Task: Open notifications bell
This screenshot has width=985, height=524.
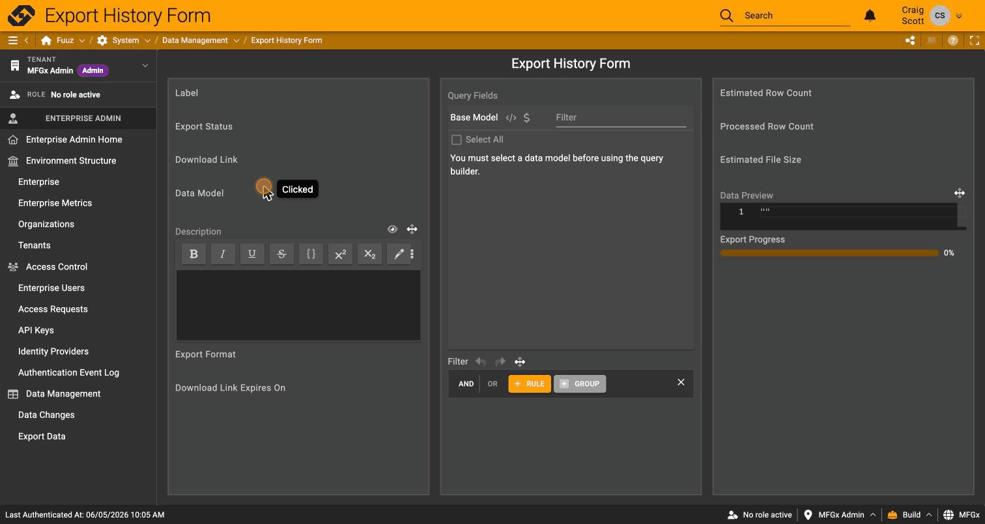Action: 870,15
